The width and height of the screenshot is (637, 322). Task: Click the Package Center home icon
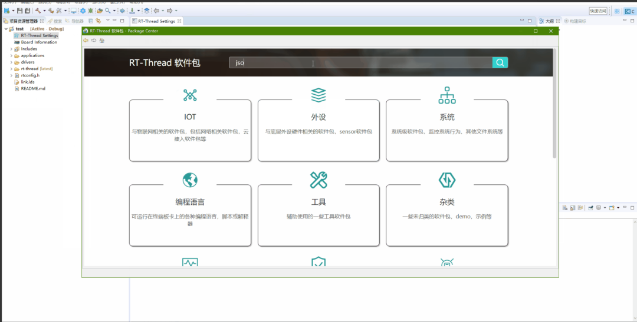(102, 41)
